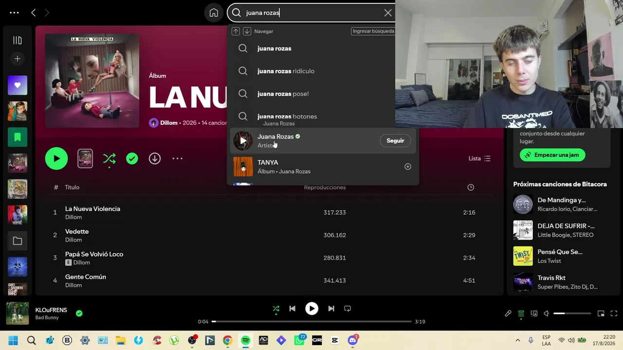Click into the search box containing juana rozas
The height and width of the screenshot is (350, 623).
pos(311,13)
